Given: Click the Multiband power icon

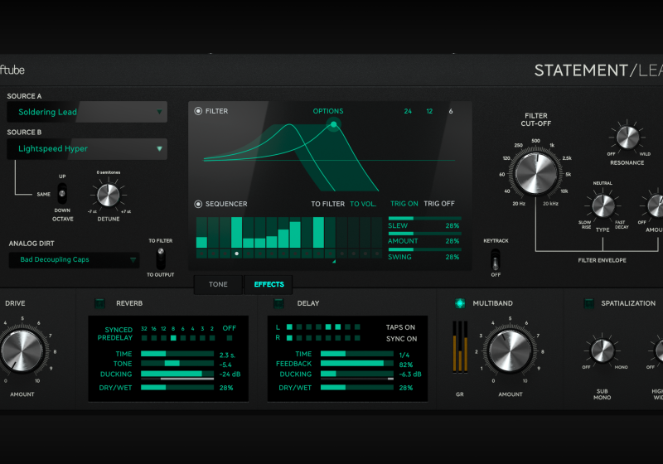Looking at the screenshot, I should coord(460,303).
